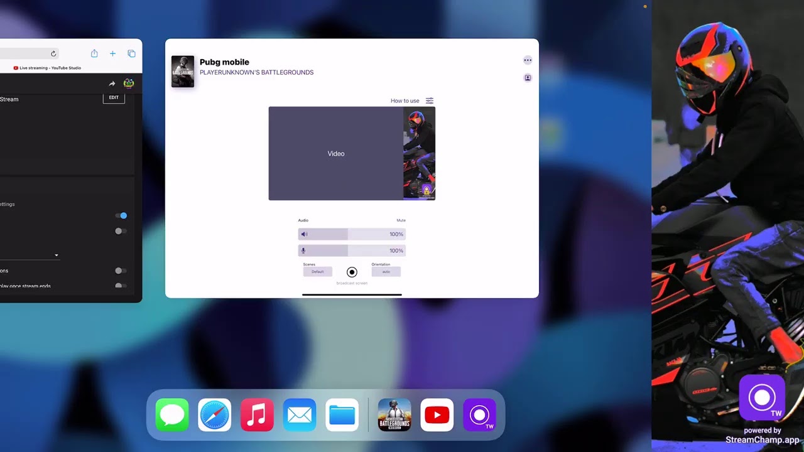Open YouTube app from the dock
The height and width of the screenshot is (452, 804).
pyautogui.click(x=437, y=415)
